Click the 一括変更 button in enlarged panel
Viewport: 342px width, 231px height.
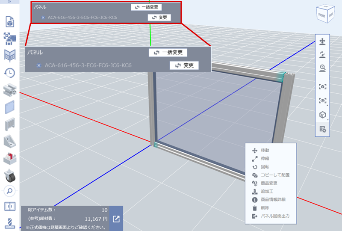[x=168, y=52]
